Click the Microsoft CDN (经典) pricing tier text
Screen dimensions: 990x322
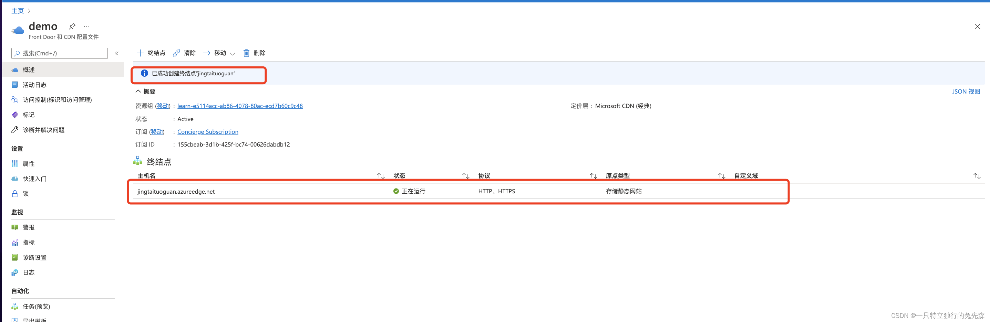(x=623, y=106)
